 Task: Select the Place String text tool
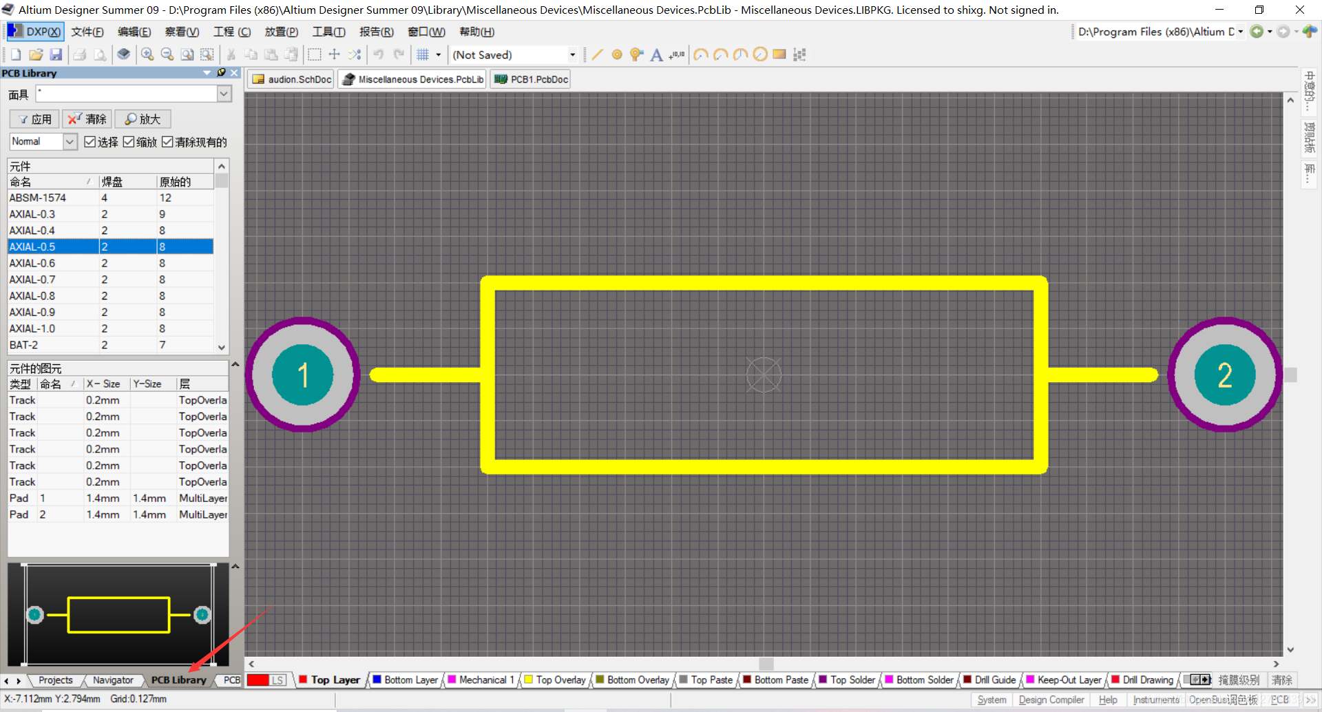pos(656,54)
